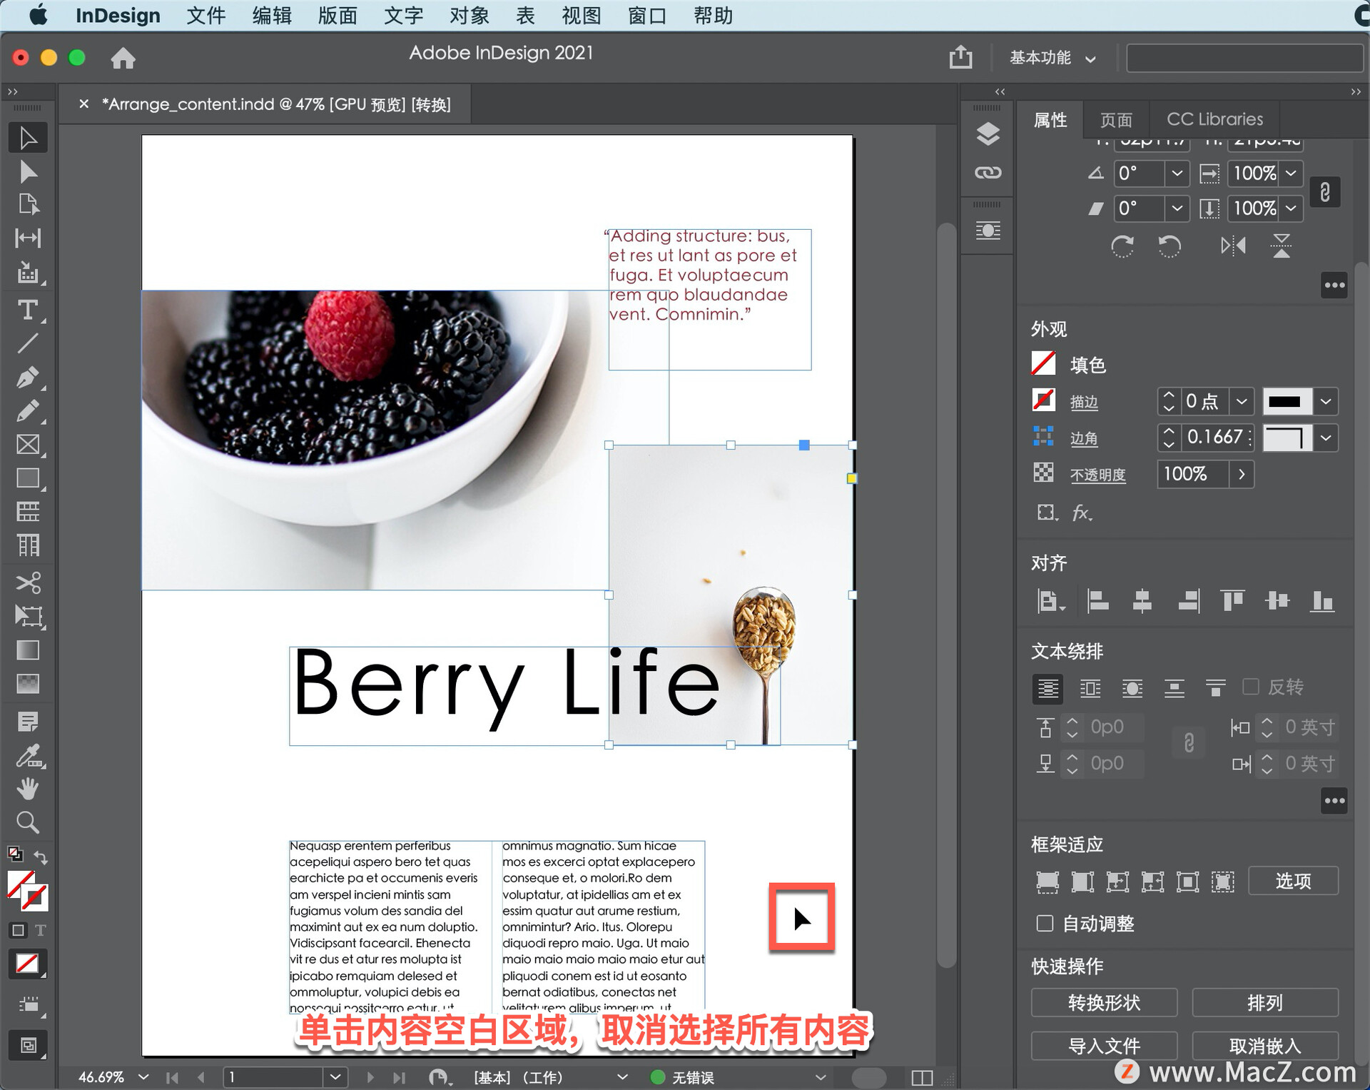The width and height of the screenshot is (1370, 1090).
Task: Align horizontal centers of objects
Action: pyautogui.click(x=1142, y=601)
